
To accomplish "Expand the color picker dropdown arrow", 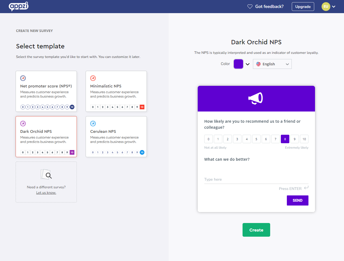I will [247, 64].
